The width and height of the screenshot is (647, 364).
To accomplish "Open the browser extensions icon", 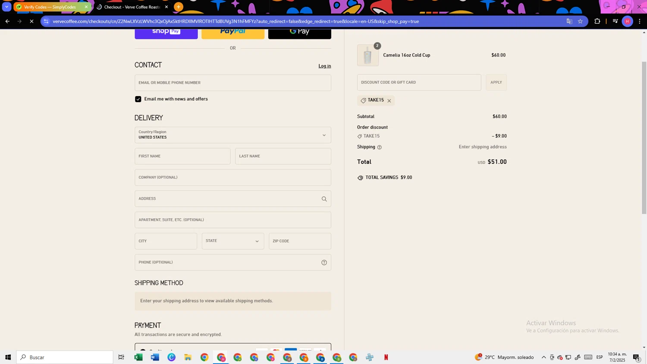I will 597,21.
